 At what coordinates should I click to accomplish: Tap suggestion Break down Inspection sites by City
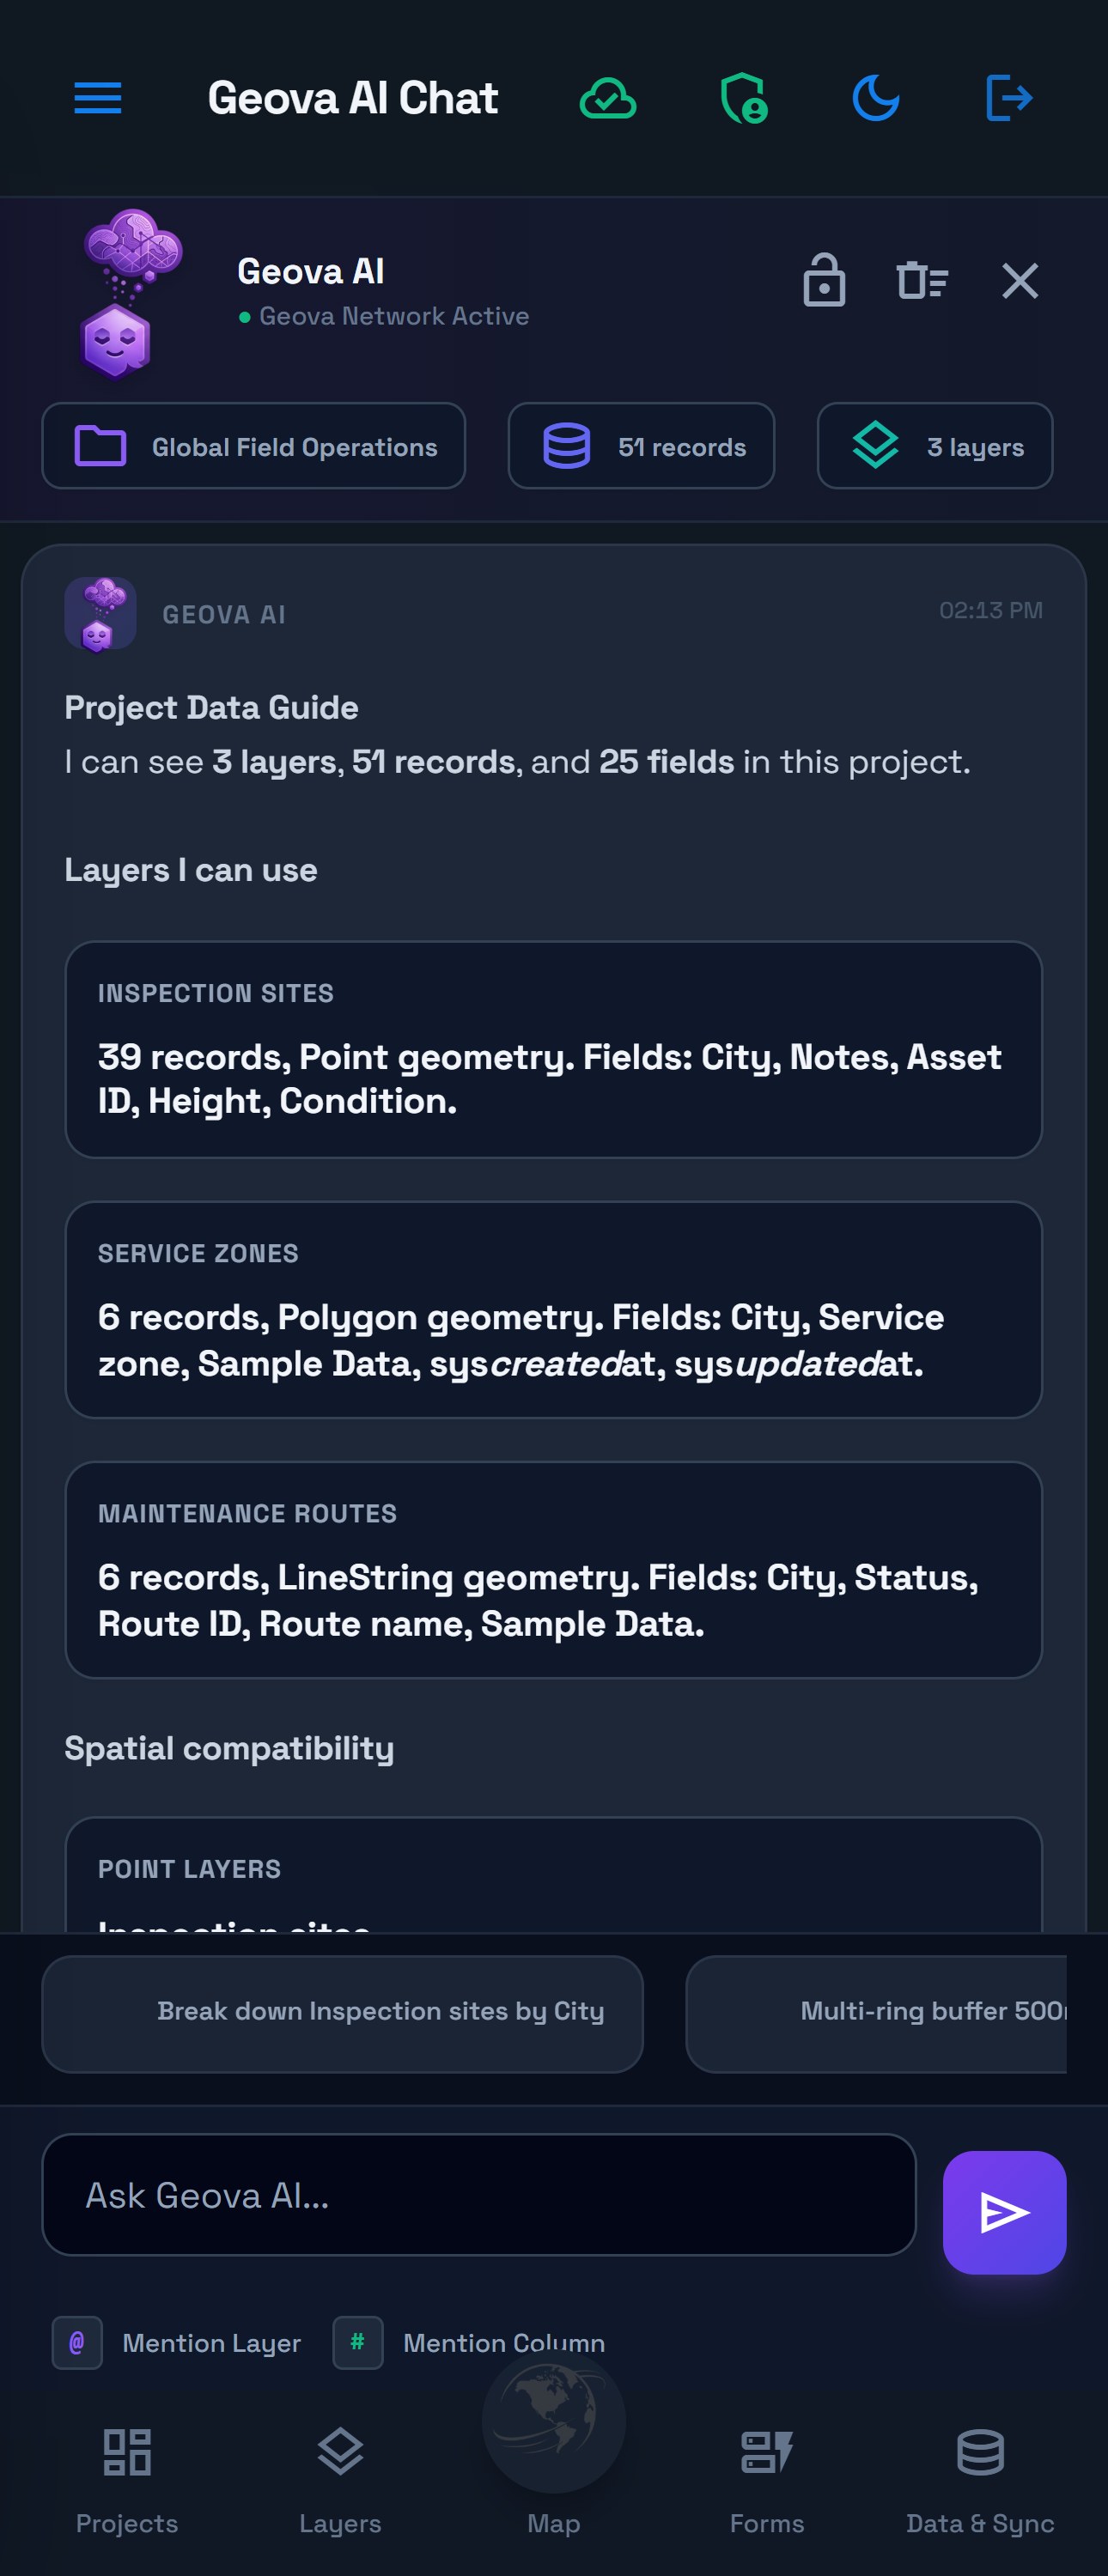(x=342, y=2014)
